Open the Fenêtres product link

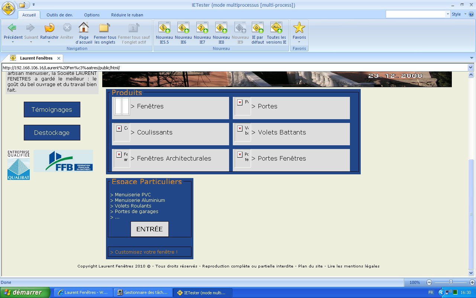click(147, 106)
